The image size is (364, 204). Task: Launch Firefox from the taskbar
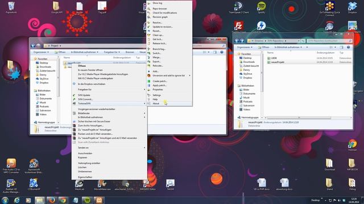[52, 200]
